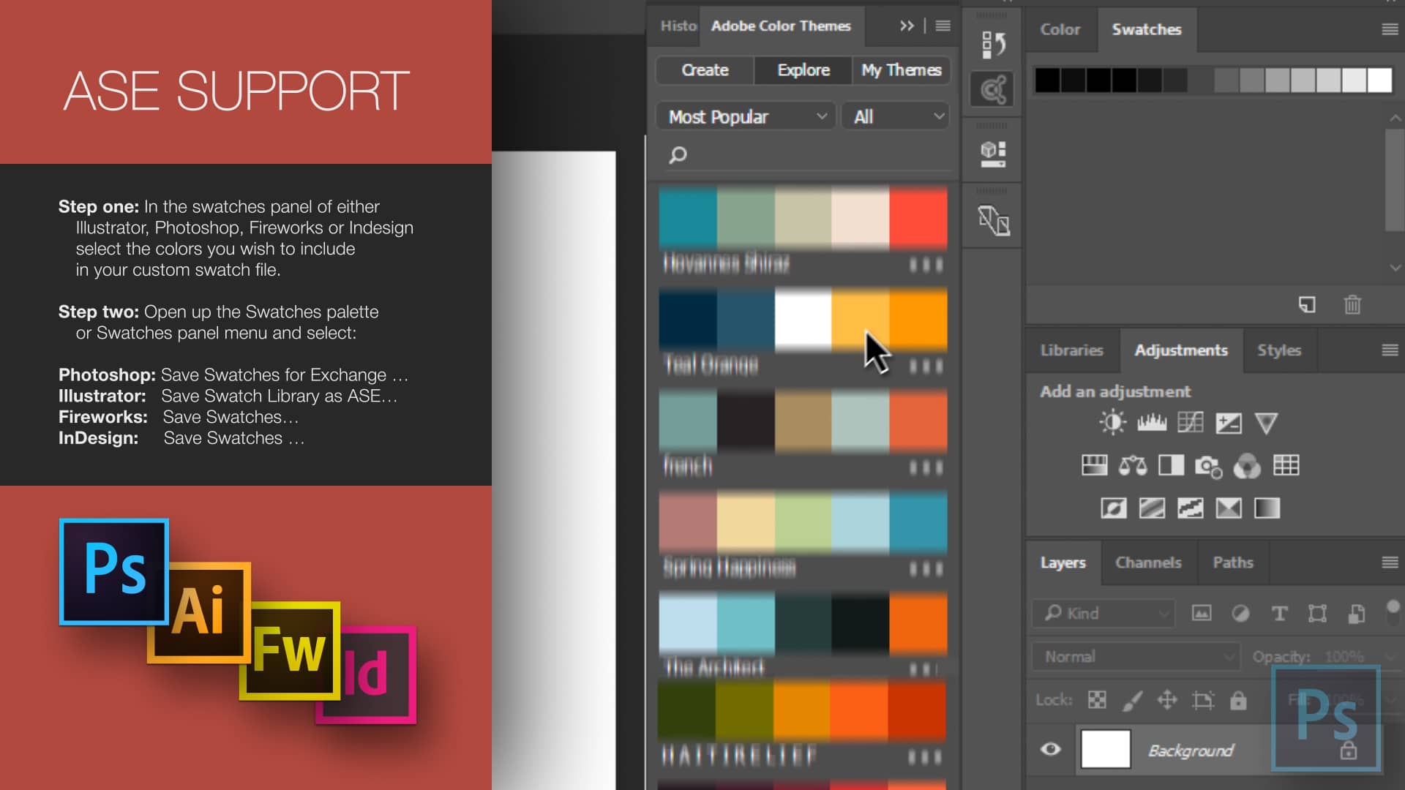
Task: Switch to My Themes
Action: pos(902,70)
